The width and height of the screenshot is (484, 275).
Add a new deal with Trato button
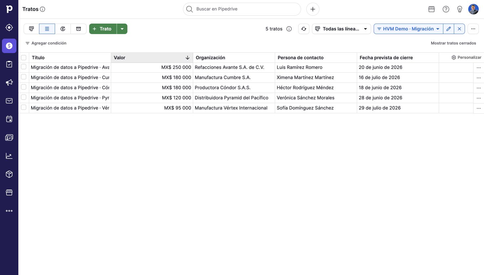(103, 29)
